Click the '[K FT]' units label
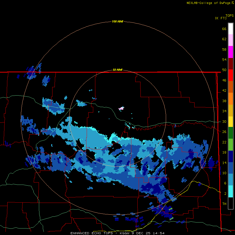Viewport: 235px width, 235px height. (221, 18)
